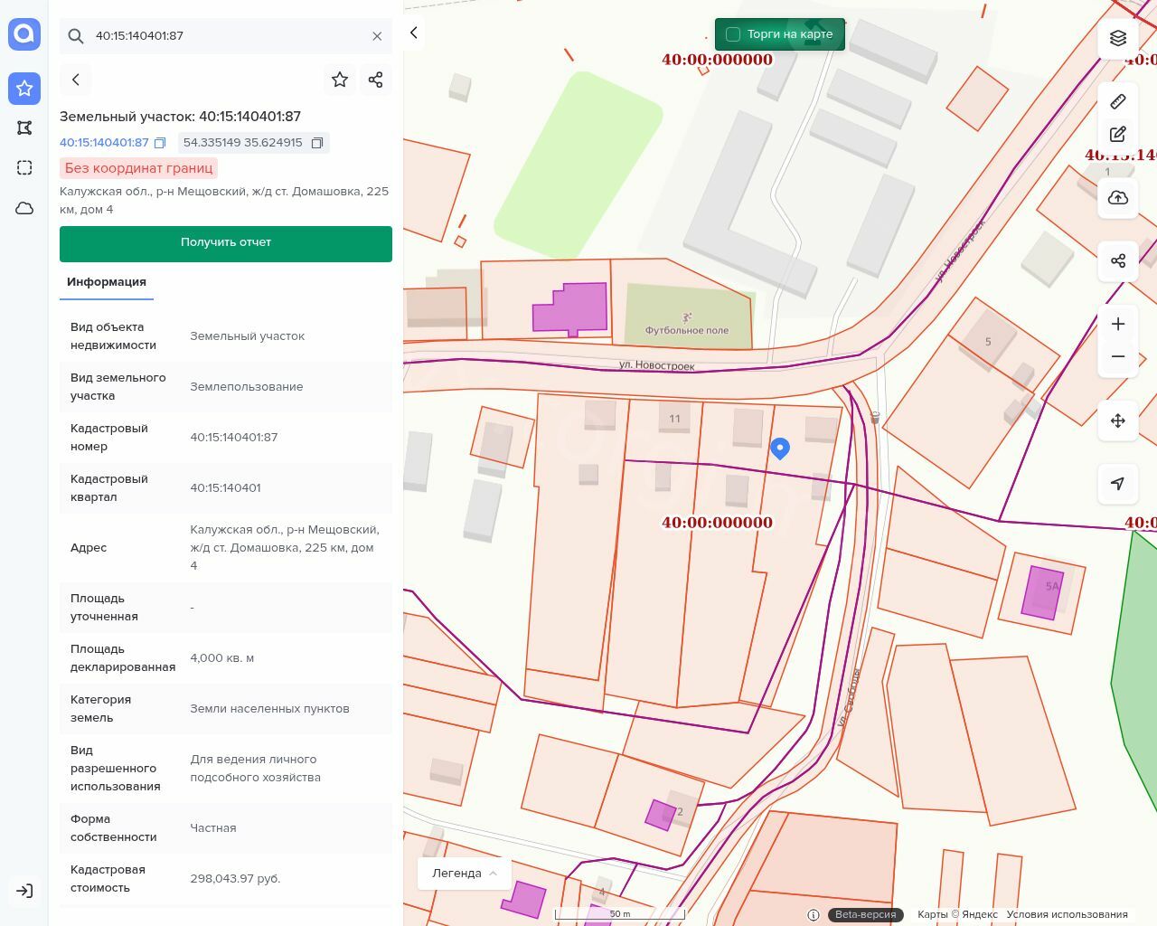Screen dimensions: 1157x926
Task: Click the cloud upload map button
Action: pos(1118,198)
